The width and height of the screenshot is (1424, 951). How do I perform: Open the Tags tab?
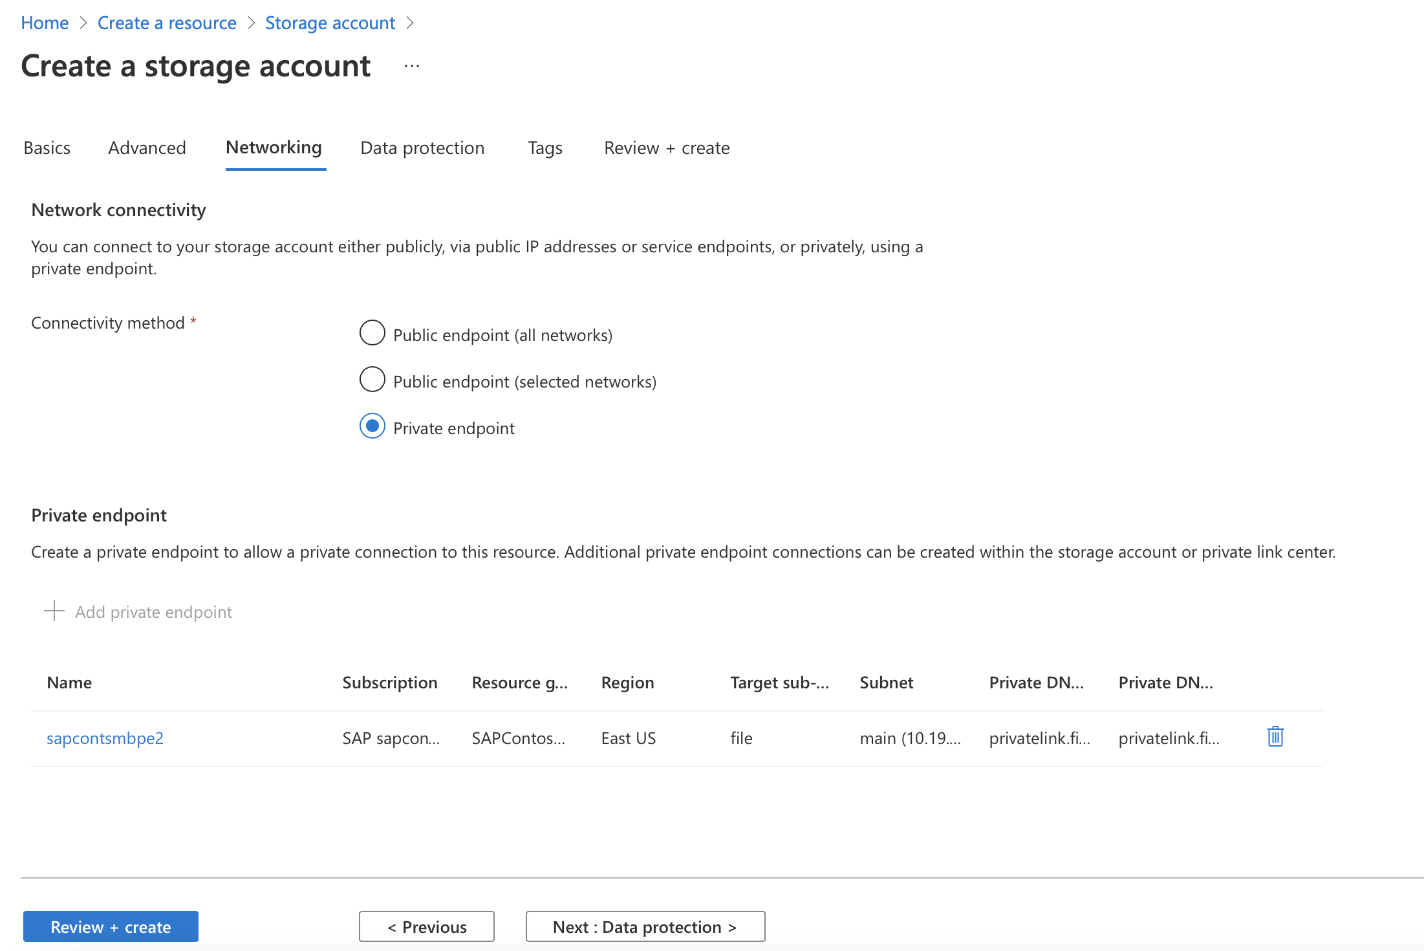pos(543,148)
